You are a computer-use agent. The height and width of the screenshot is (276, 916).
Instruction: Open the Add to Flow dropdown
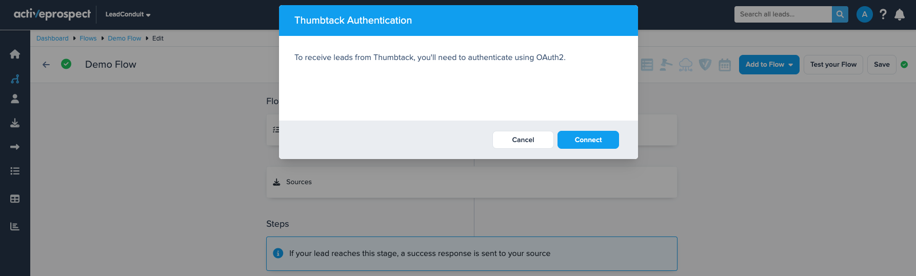tap(769, 65)
